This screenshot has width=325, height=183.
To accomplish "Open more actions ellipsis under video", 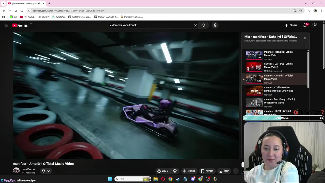I will pyautogui.click(x=236, y=171).
